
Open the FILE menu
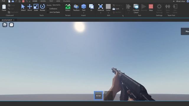click(4, 1)
